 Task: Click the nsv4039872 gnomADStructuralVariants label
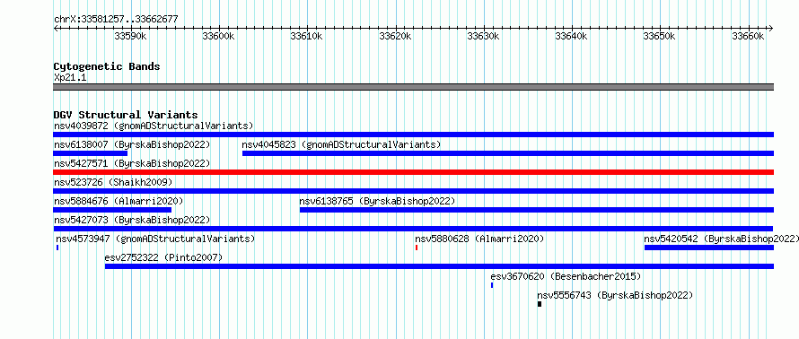click(154, 126)
